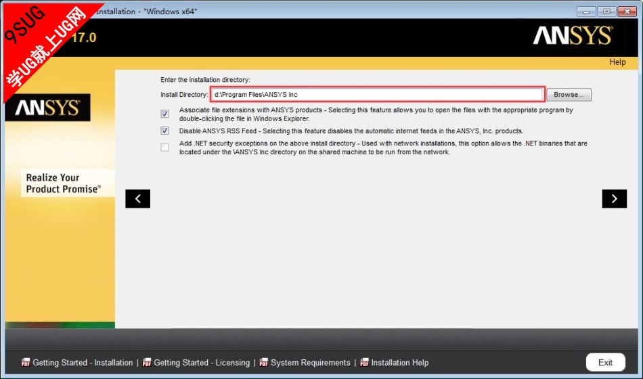Open Getting Started - Licensing link

(202, 363)
